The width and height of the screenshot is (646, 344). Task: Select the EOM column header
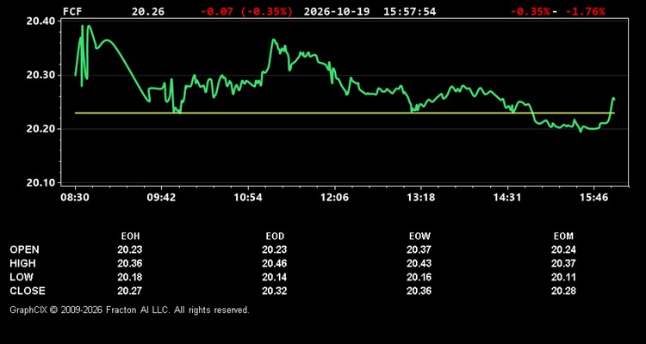pyautogui.click(x=563, y=236)
